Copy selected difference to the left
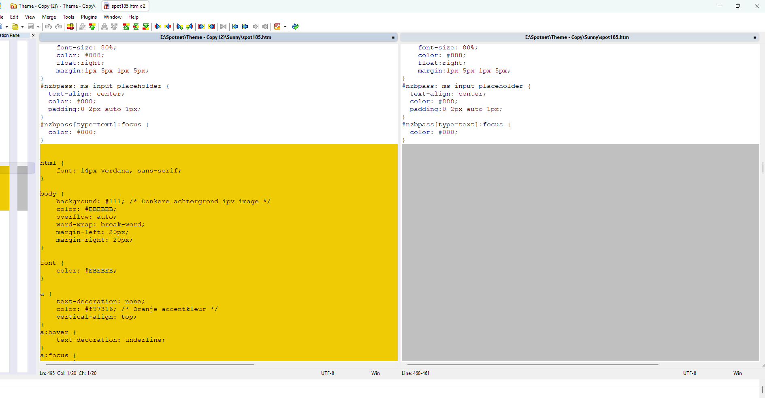 click(x=168, y=27)
